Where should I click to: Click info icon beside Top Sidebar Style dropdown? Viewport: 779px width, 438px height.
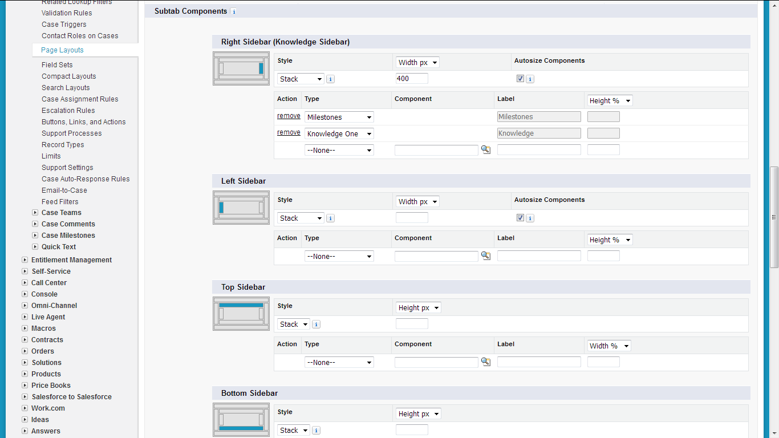coord(317,325)
